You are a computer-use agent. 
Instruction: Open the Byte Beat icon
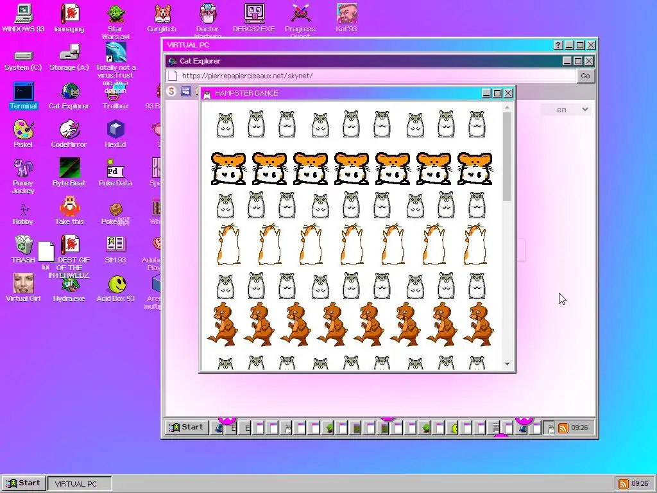click(69, 168)
